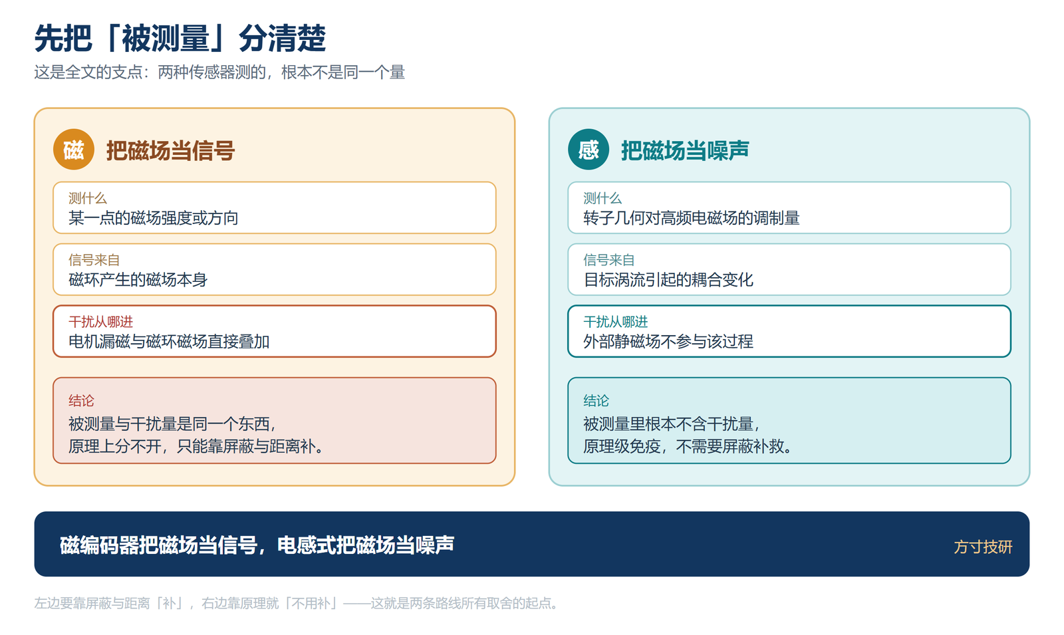
Task: Click the 测什么 label under 把磁场当噪声
Action: pyautogui.click(x=602, y=198)
